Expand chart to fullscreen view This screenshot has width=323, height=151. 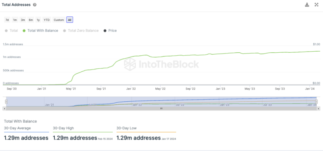click(x=317, y=5)
